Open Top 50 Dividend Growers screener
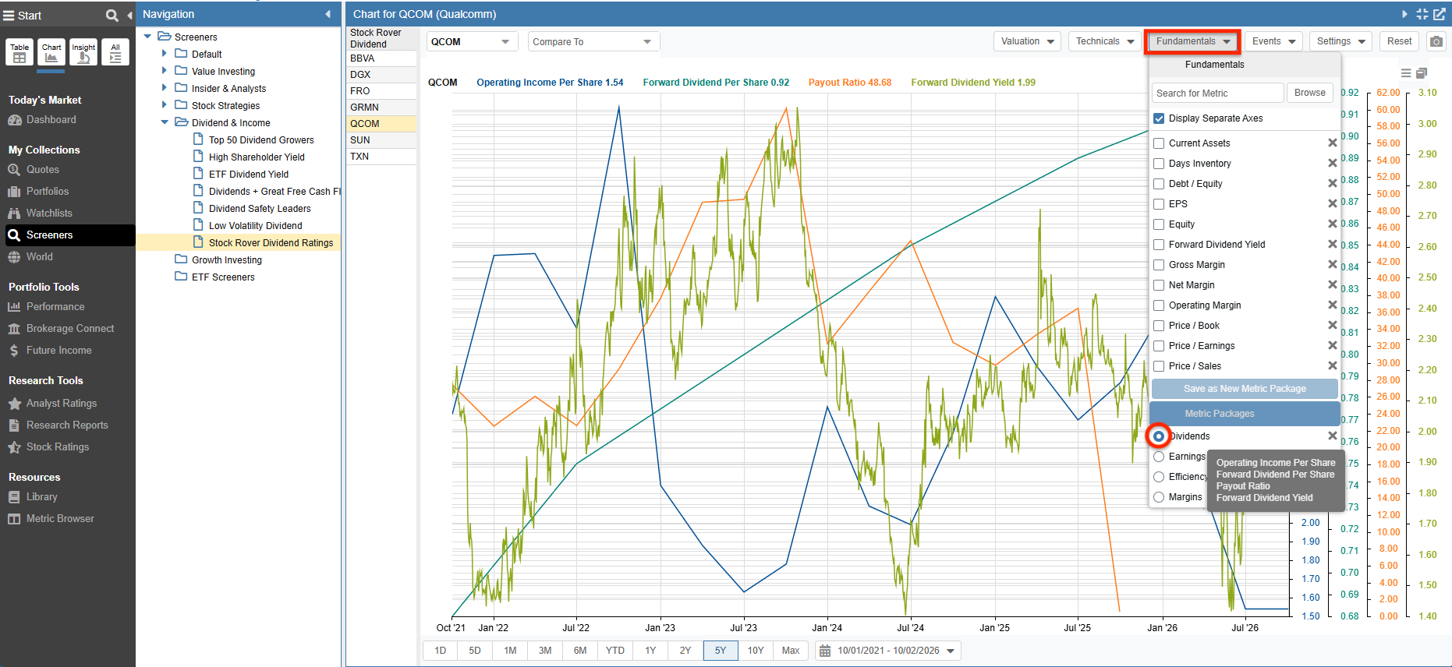Image resolution: width=1452 pixels, height=667 pixels. tap(261, 140)
